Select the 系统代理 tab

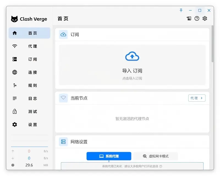(x=109, y=156)
